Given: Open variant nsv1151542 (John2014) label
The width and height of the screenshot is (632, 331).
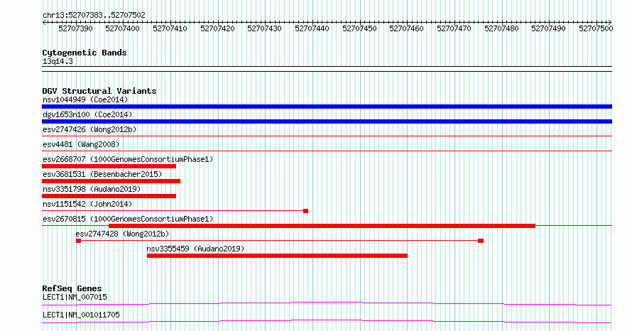Looking at the screenshot, I should (87, 204).
